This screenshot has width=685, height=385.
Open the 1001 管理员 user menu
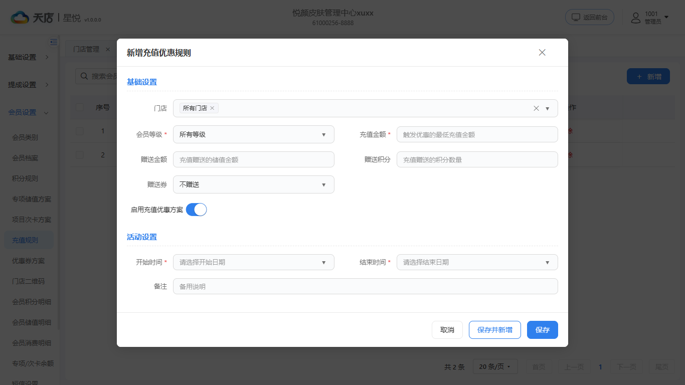[x=649, y=18]
